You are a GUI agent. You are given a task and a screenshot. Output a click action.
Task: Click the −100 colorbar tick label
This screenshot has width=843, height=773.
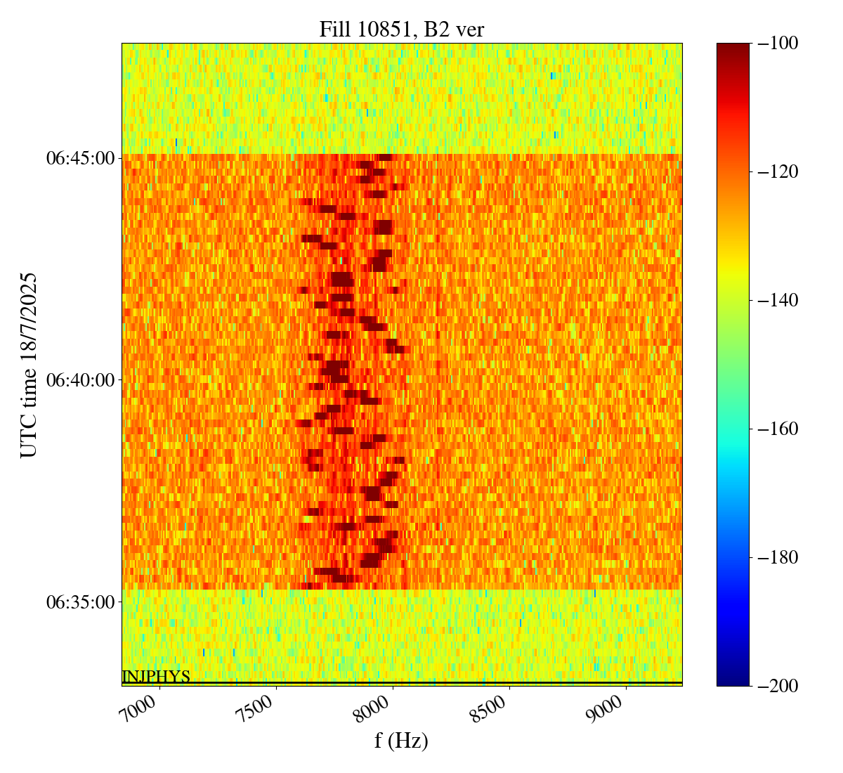[778, 44]
